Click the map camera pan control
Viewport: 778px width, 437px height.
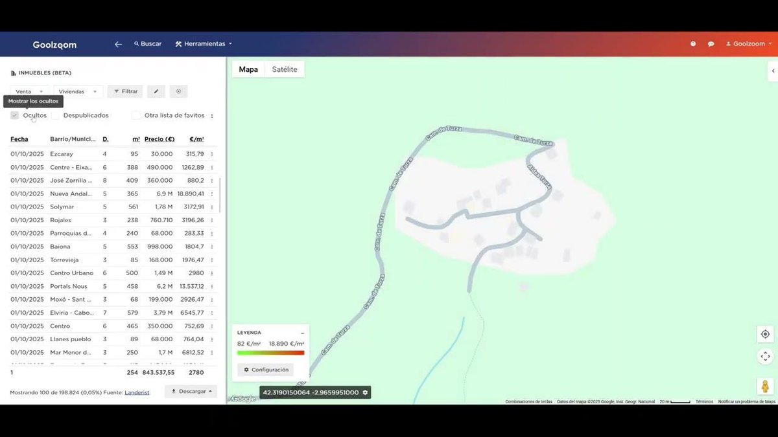click(x=765, y=356)
